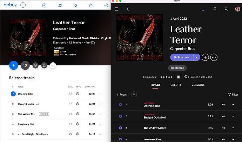
Task: Open Roon search magnifier
Action: tap(226, 9)
